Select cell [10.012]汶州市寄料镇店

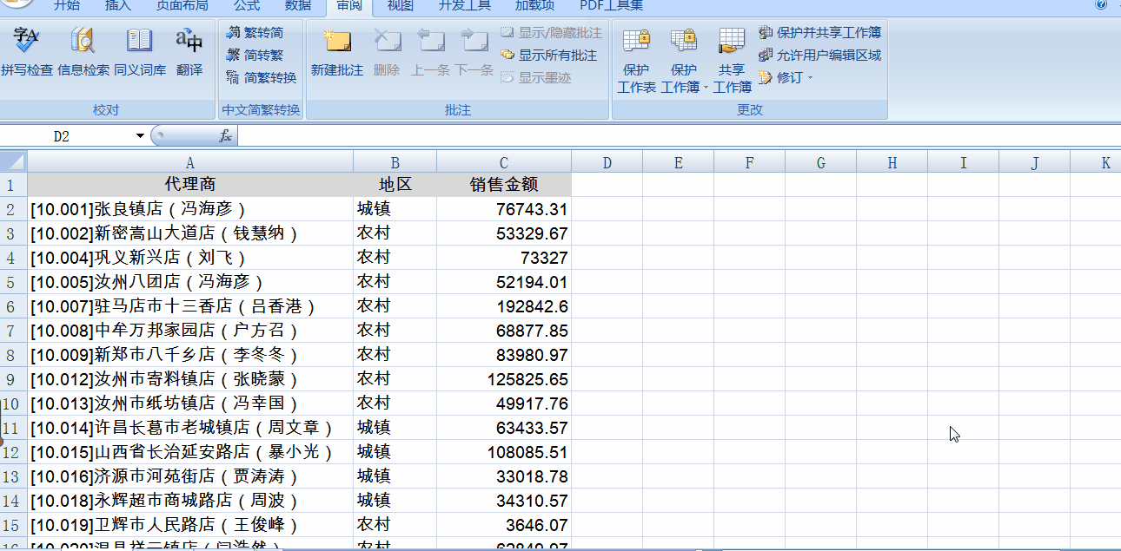click(190, 379)
